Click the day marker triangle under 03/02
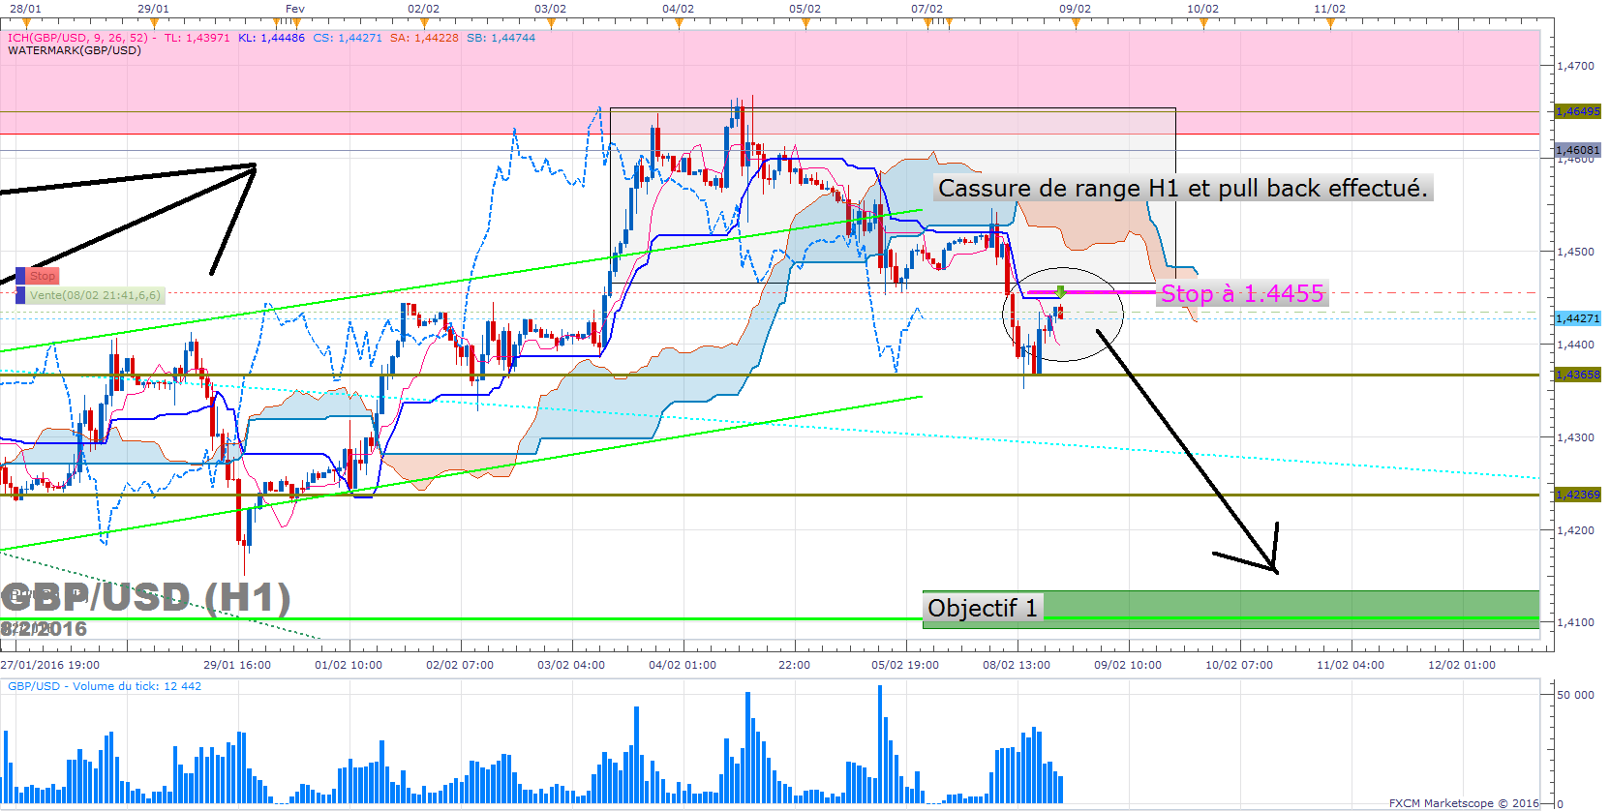This screenshot has width=1610, height=811. click(x=550, y=23)
